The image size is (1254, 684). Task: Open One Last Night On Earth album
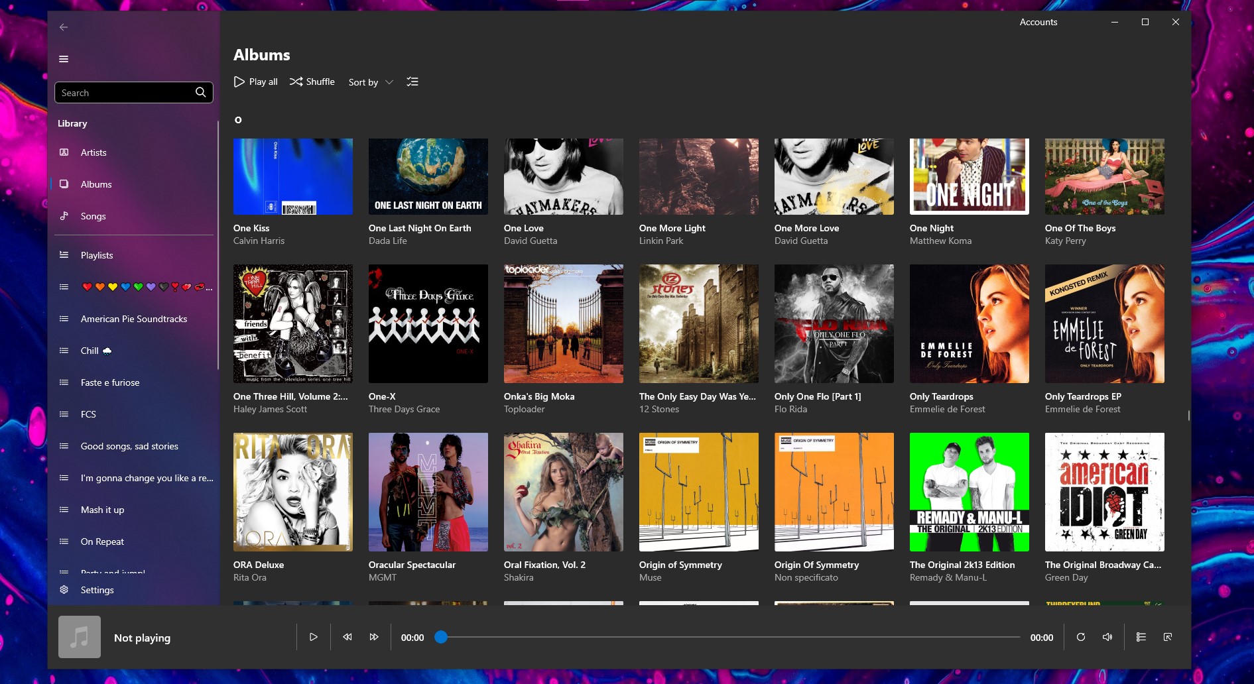(428, 176)
